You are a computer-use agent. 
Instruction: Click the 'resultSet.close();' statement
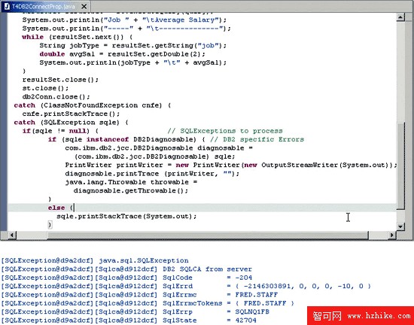[x=60, y=80]
